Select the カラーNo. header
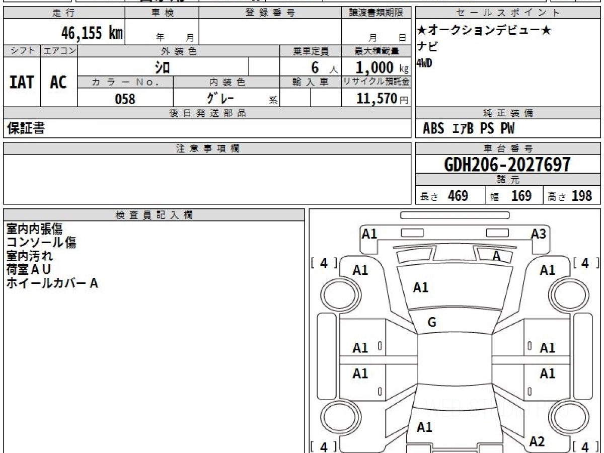Screen dimensions: 604x453 125,82
